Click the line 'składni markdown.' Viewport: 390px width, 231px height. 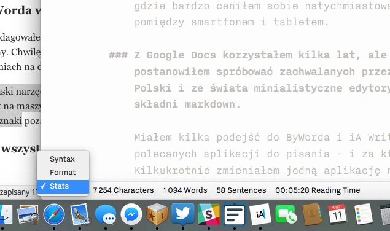point(187,104)
